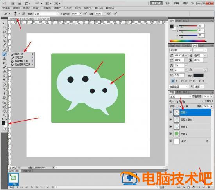Image resolution: width=215 pixels, height=190 pixels.
Task: Click the 基本功能 workspace button
Action: (x=156, y=3)
